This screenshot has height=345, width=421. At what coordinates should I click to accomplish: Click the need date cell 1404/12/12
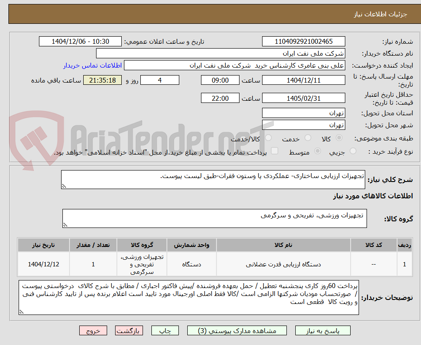tap(43, 264)
